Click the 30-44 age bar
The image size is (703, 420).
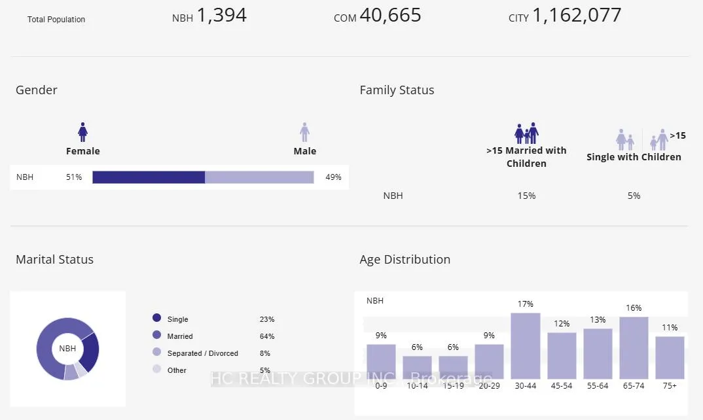point(526,346)
